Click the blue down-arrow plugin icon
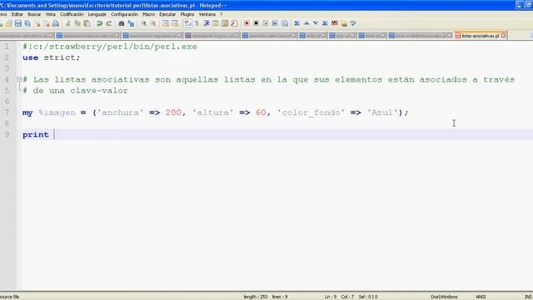The image size is (533, 300). click(316, 23)
